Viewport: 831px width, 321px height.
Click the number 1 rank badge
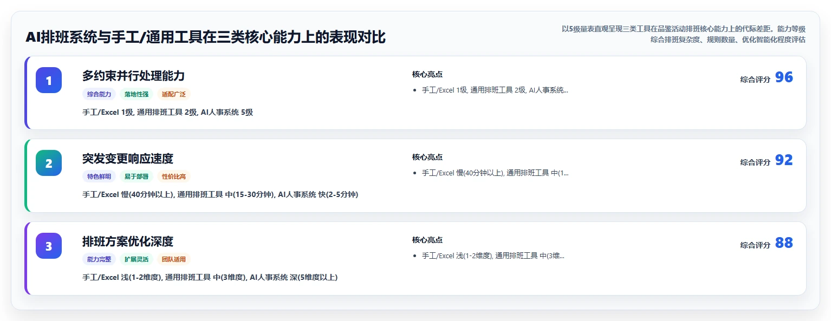49,80
